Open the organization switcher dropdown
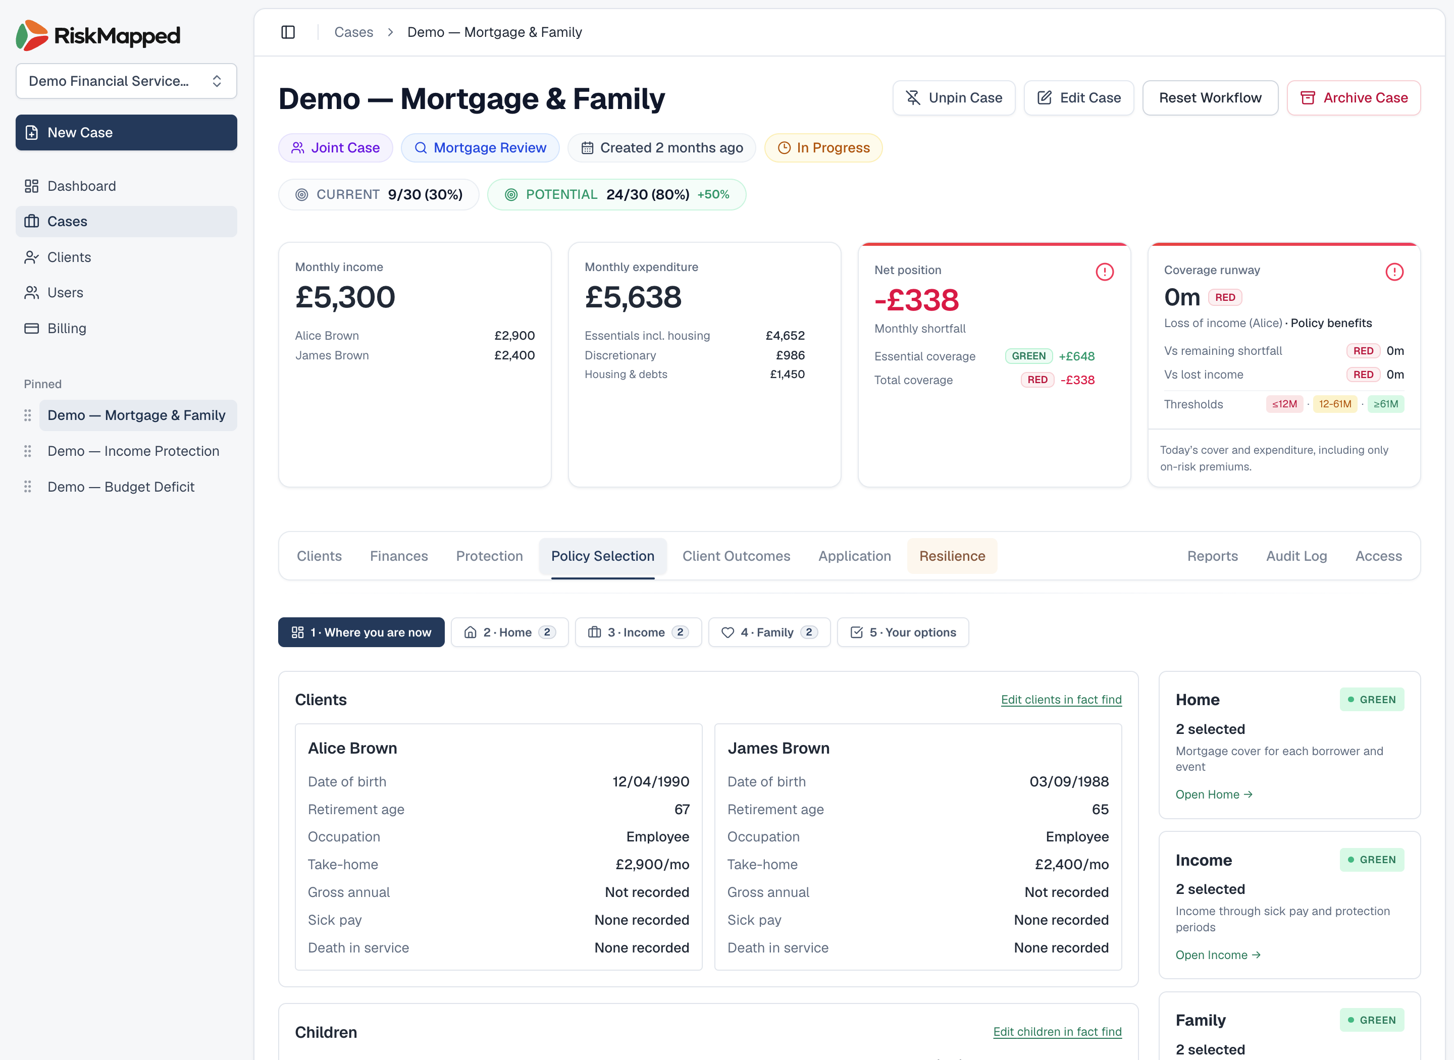The image size is (1454, 1060). (x=126, y=81)
